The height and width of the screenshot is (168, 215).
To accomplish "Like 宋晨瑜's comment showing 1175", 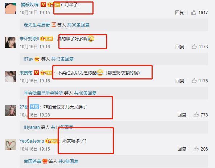I will (x=194, y=81).
